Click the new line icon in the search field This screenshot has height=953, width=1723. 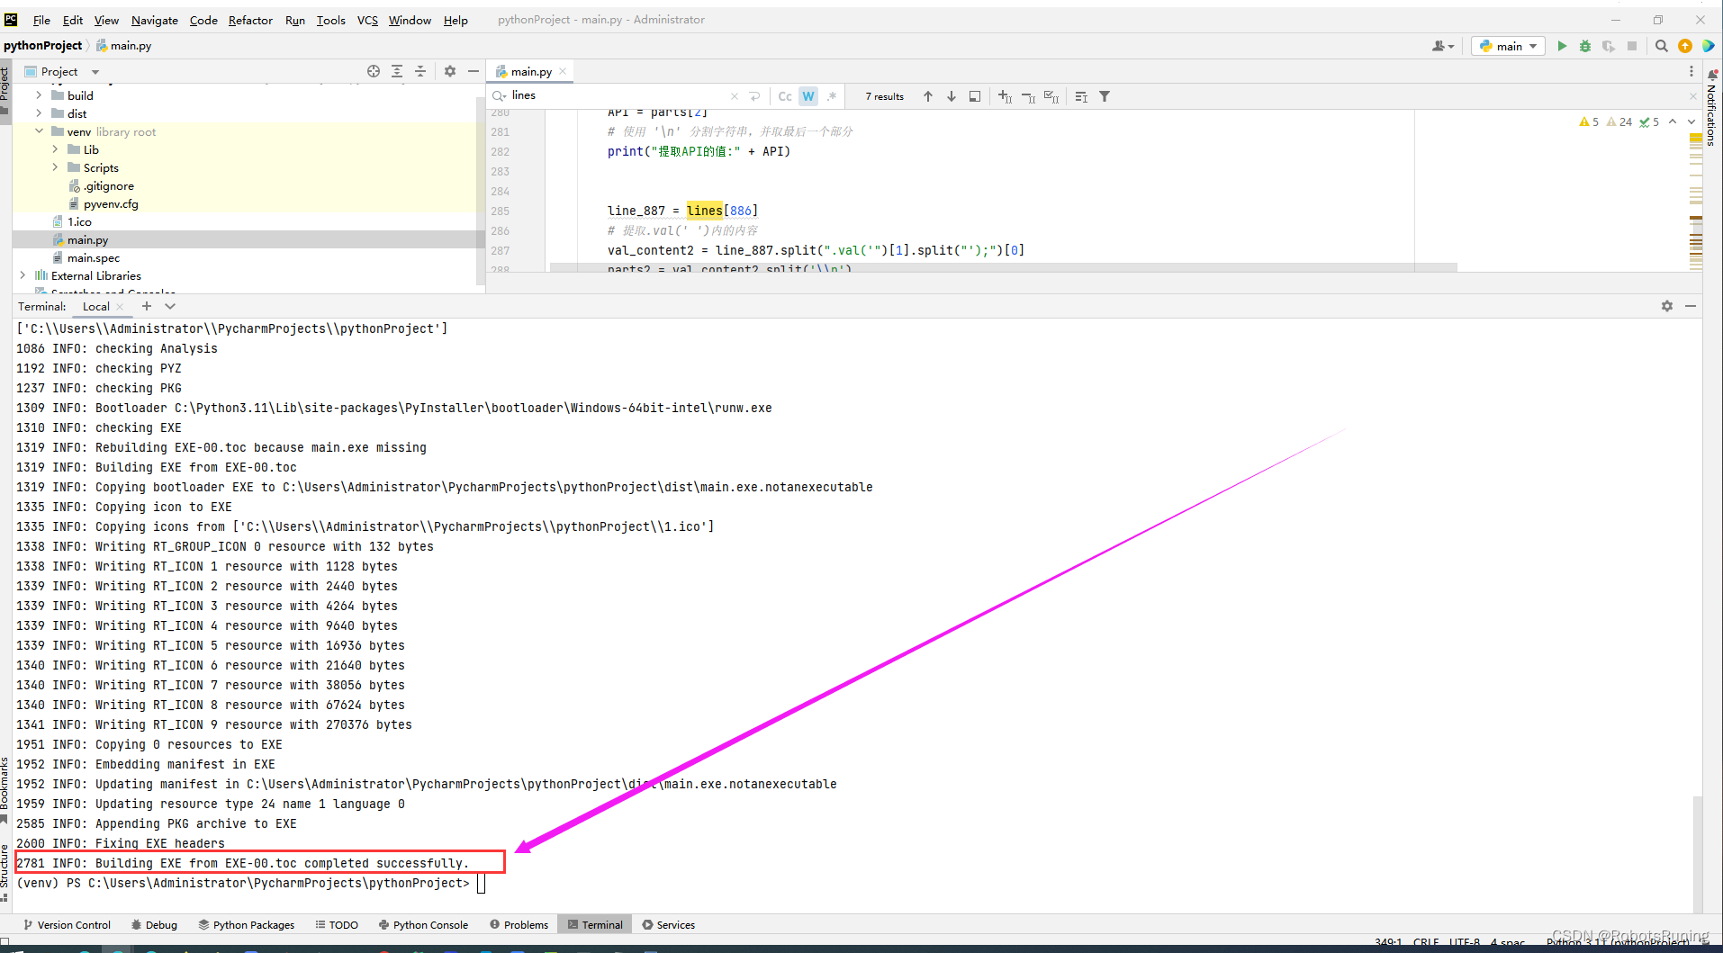tap(755, 96)
